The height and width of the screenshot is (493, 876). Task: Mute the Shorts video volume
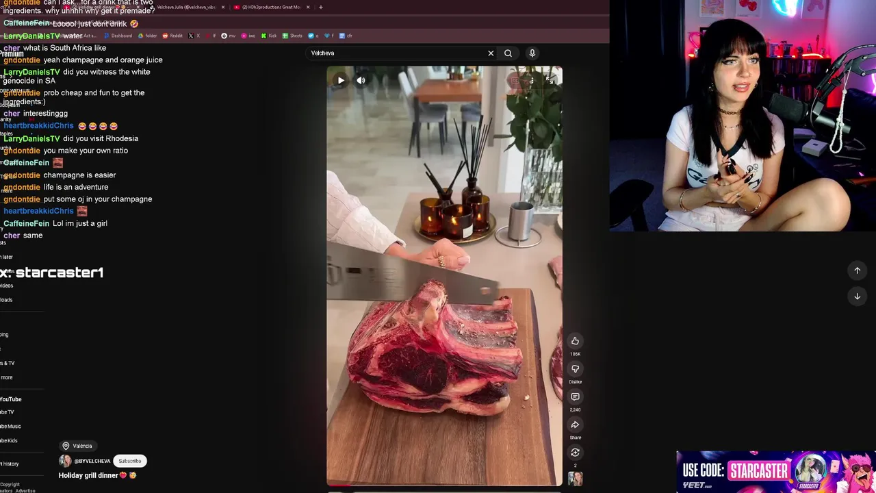point(361,80)
